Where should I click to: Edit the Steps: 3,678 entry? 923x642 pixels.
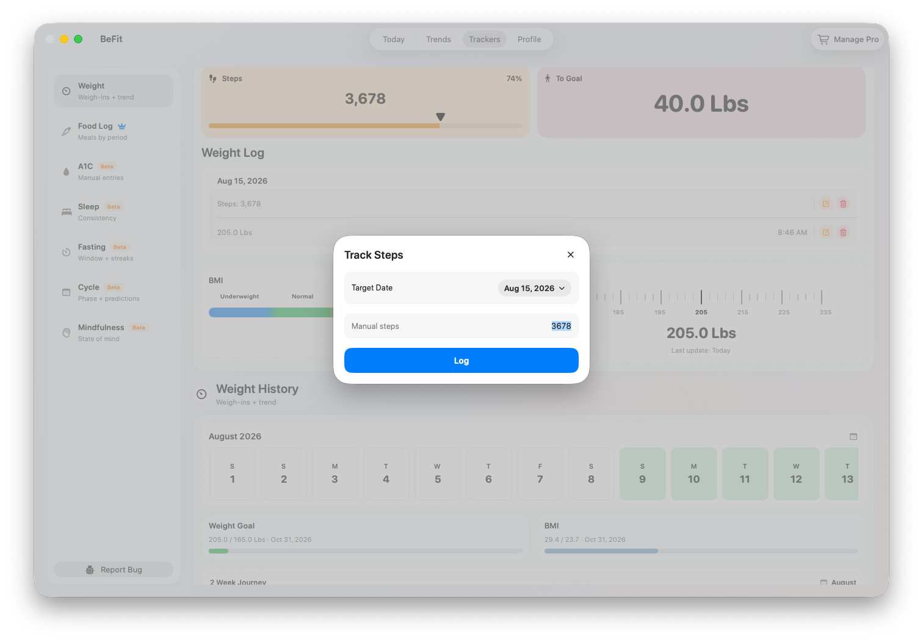pos(826,204)
